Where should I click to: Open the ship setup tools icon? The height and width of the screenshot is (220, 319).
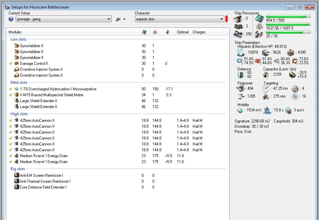click(x=118, y=19)
